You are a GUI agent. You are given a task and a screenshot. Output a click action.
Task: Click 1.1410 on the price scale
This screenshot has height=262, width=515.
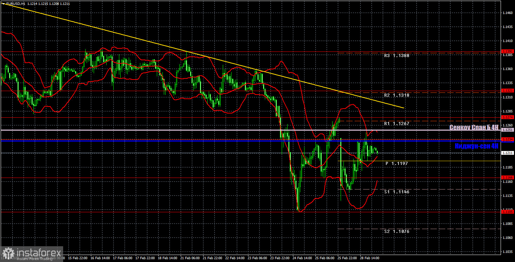(508, 41)
